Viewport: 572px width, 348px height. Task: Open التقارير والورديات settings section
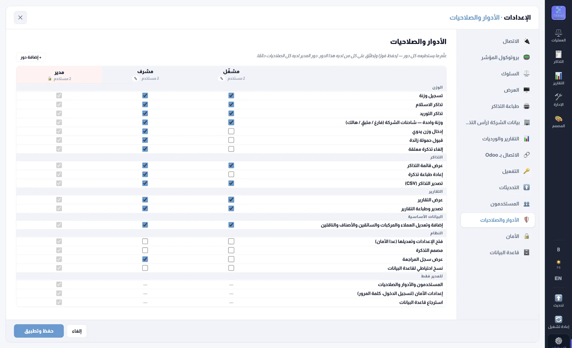click(x=498, y=139)
